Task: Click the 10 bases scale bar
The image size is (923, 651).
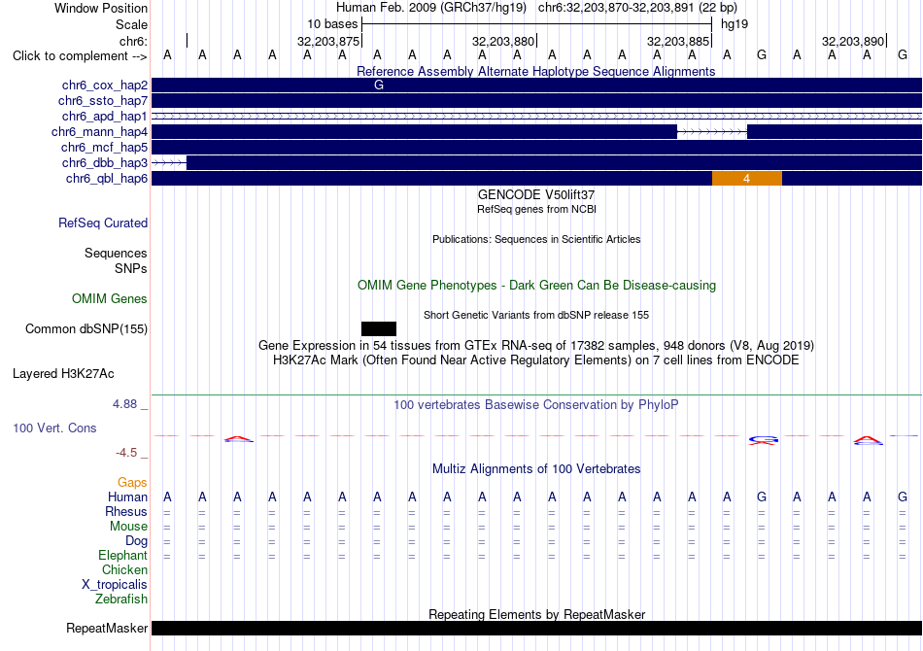Action: pyautogui.click(x=537, y=24)
